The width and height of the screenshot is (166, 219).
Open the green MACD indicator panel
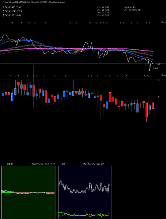click(28, 192)
